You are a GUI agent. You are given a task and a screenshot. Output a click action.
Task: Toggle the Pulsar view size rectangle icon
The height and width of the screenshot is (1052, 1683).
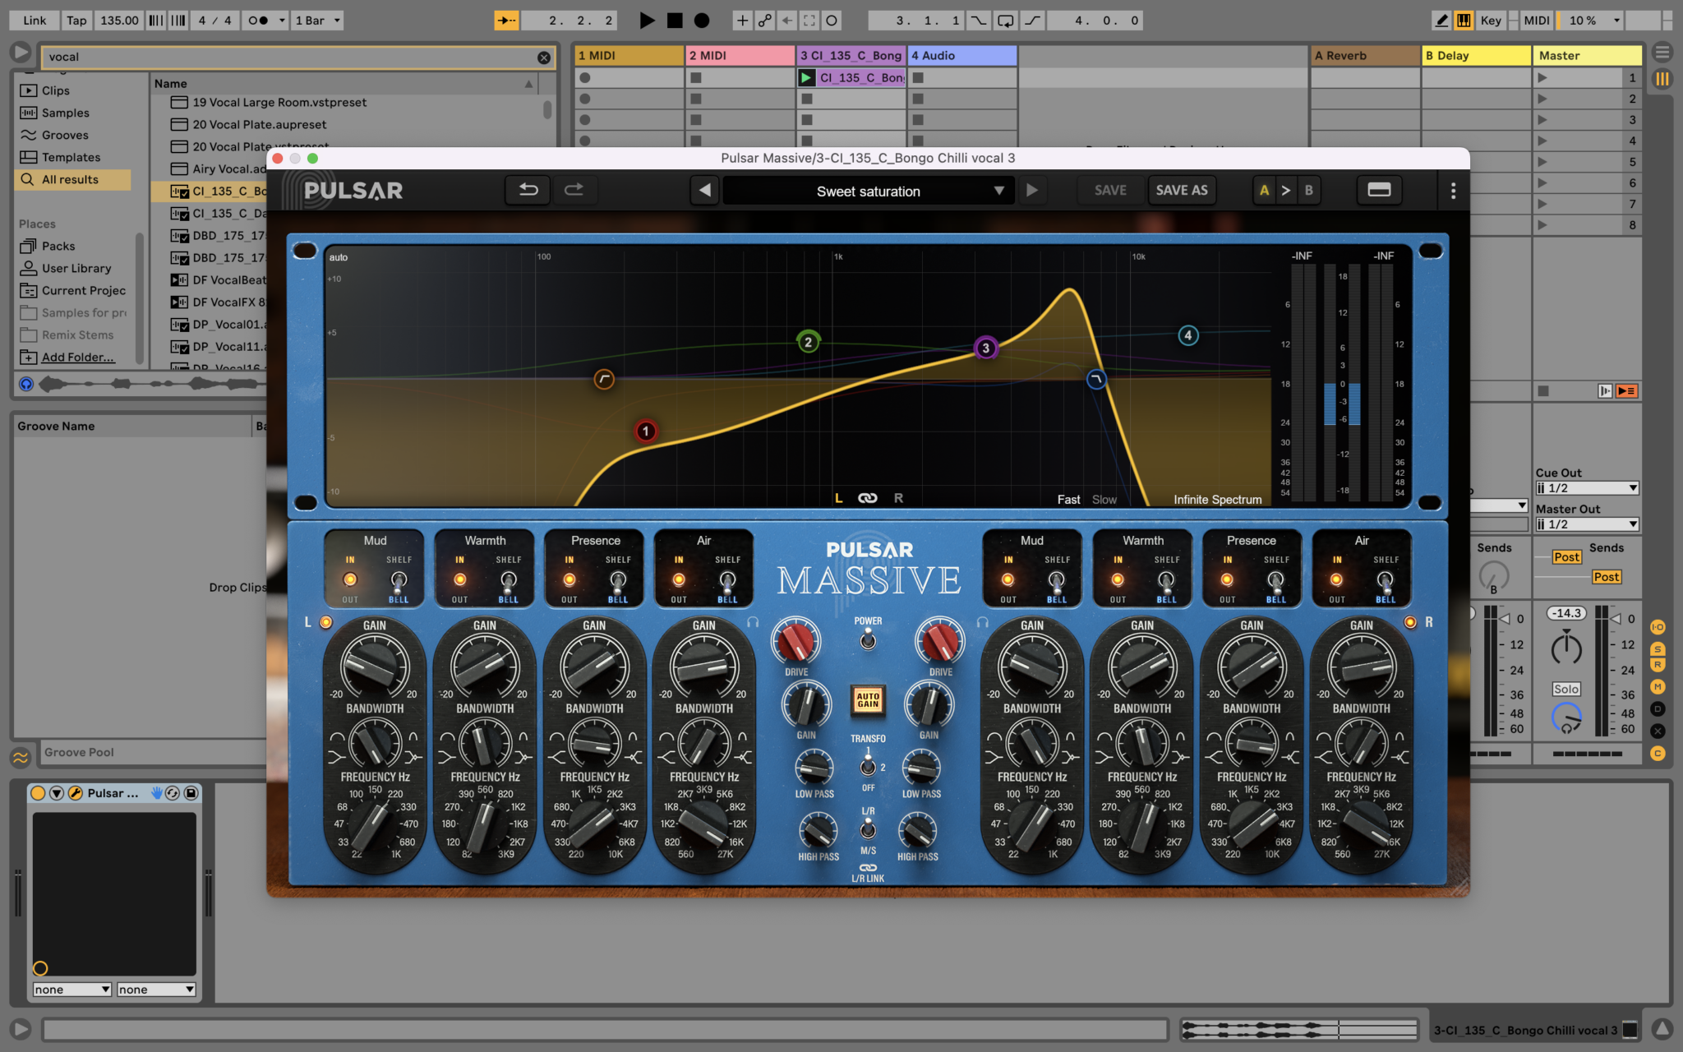coord(1379,191)
